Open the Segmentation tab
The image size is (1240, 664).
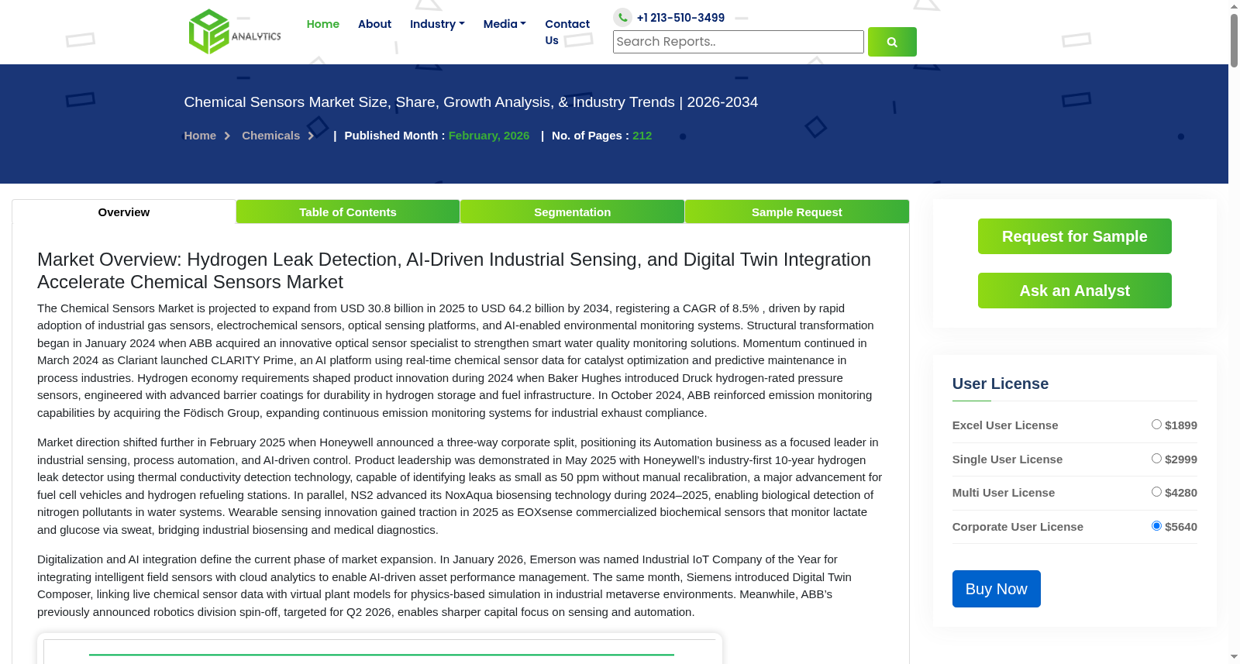coord(572,212)
